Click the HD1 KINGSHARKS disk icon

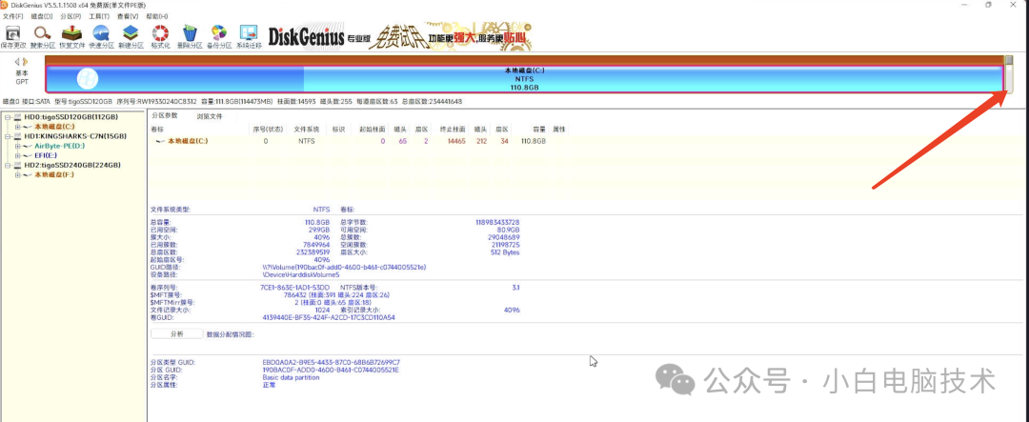pyautogui.click(x=17, y=136)
